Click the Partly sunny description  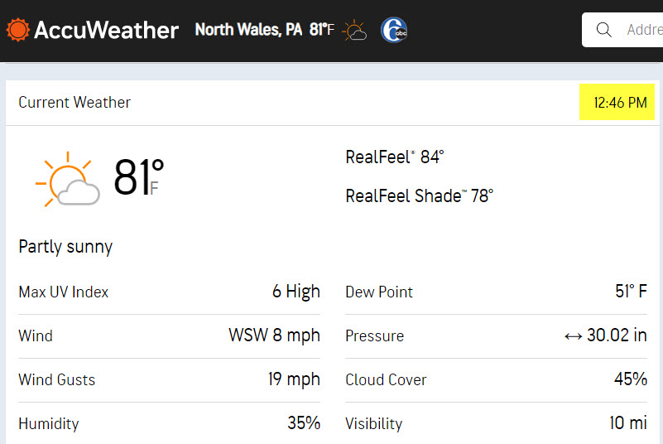(65, 247)
